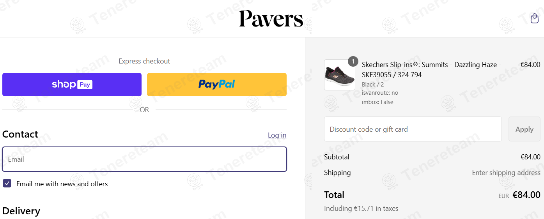
Task: Select the Skechers Slip-ins product title
Action: point(431,69)
